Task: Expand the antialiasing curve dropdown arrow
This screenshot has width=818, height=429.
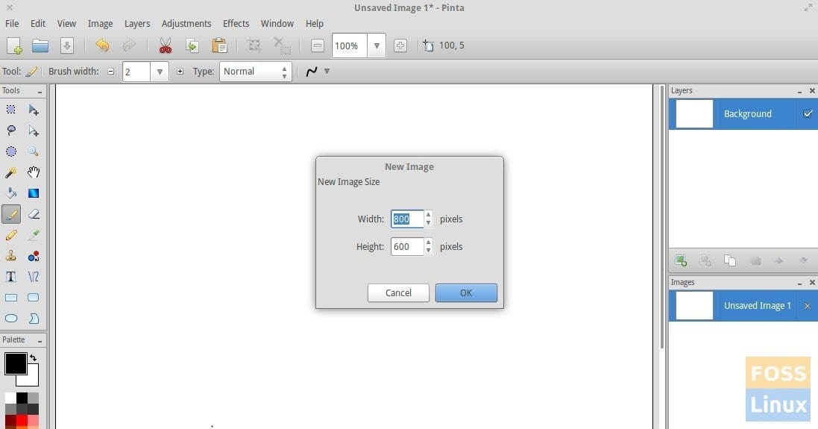Action: click(x=327, y=72)
